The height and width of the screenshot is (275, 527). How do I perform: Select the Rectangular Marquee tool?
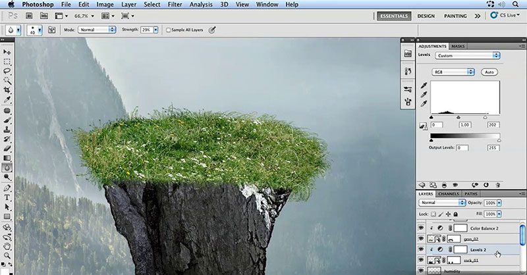pyautogui.click(x=7, y=62)
